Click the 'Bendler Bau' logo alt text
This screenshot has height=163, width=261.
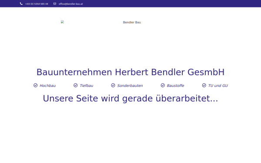[x=132, y=22]
